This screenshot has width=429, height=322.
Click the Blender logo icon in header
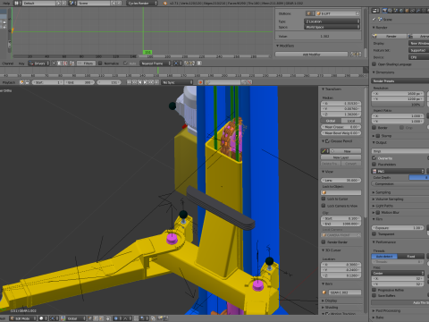click(x=164, y=3)
